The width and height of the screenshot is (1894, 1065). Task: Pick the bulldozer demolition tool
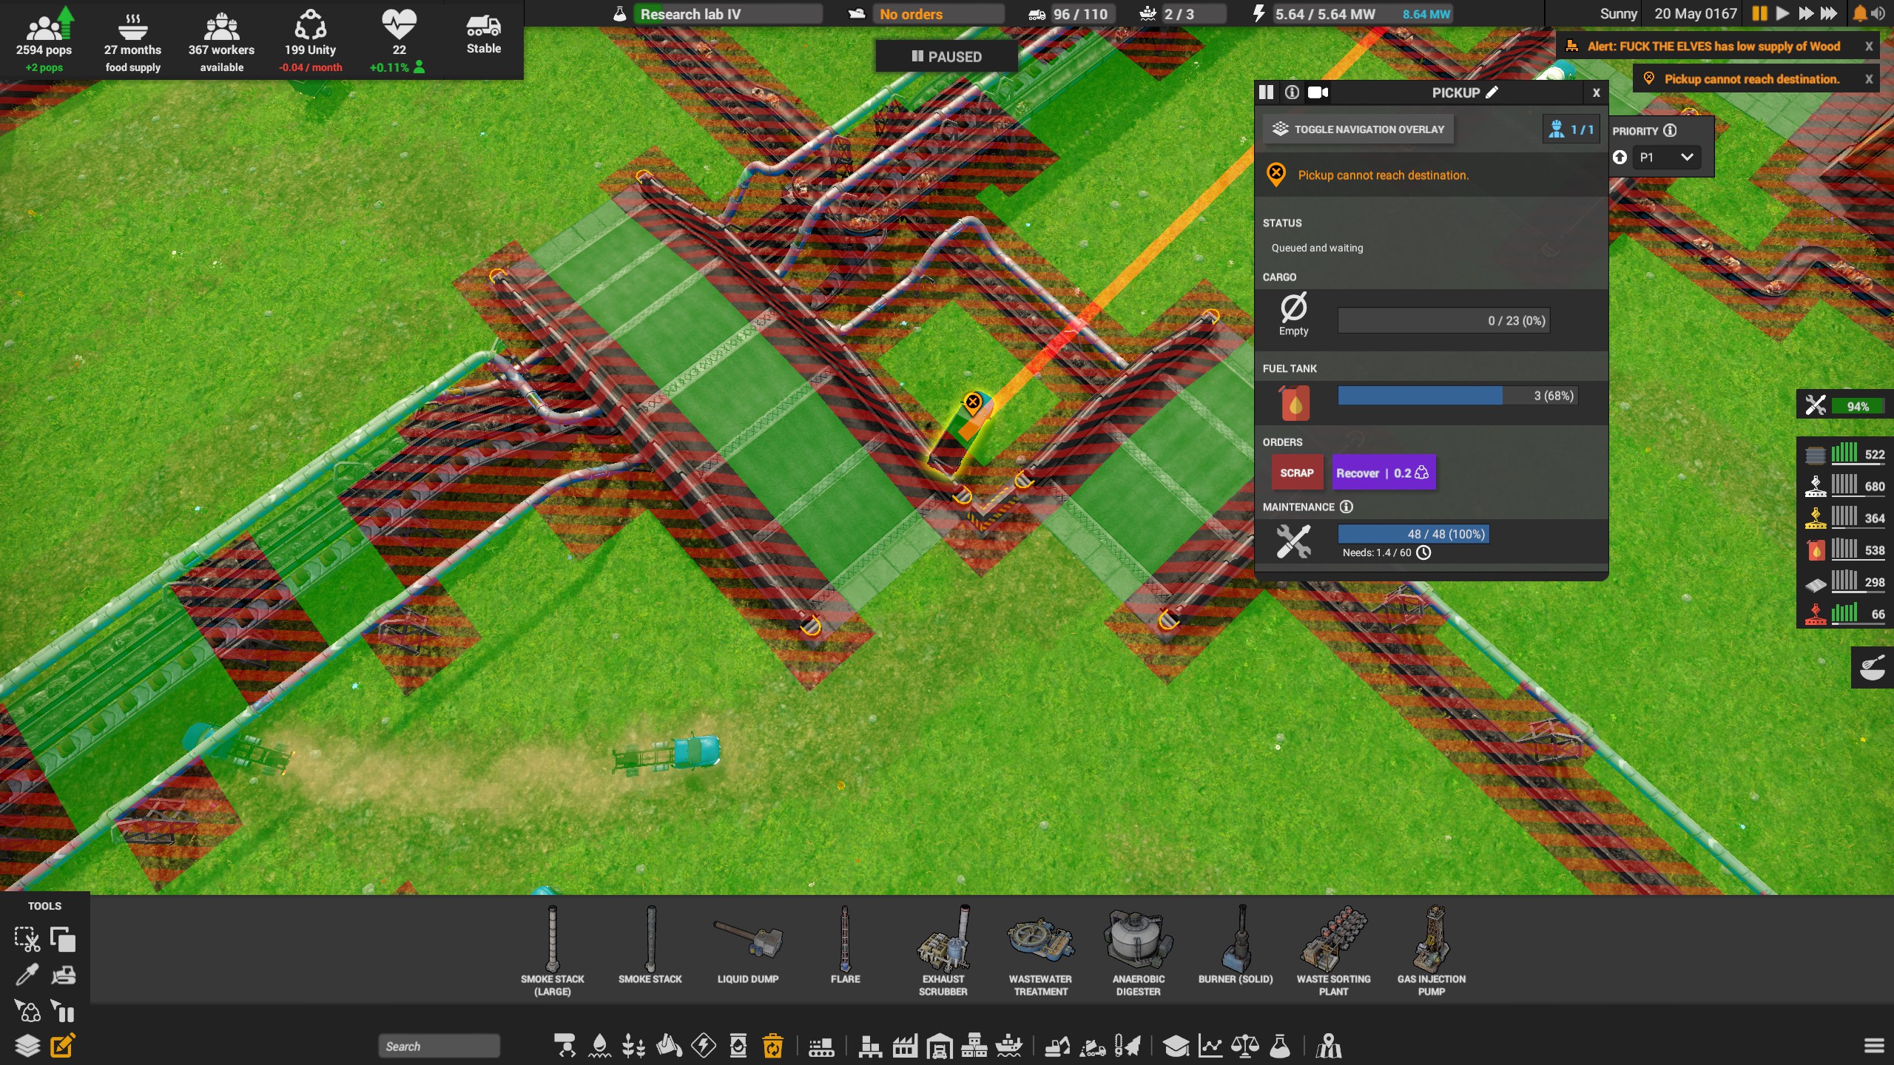[x=63, y=975]
